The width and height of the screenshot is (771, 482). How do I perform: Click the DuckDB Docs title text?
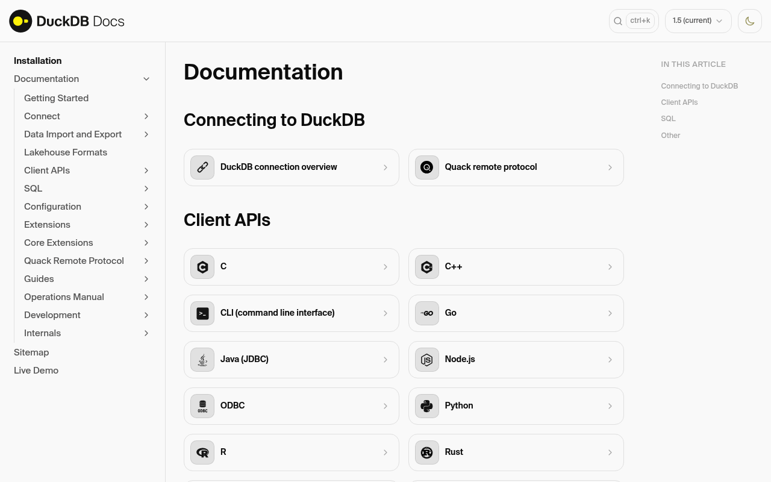80,21
